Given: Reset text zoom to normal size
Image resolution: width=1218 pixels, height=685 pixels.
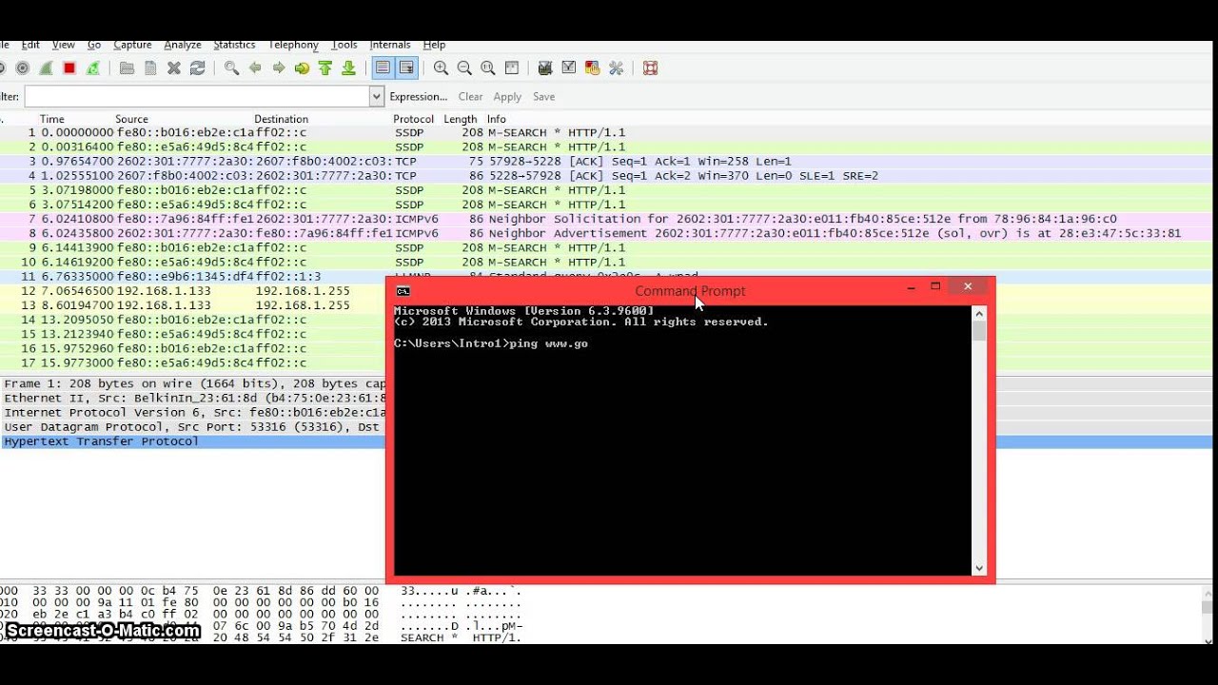Looking at the screenshot, I should coord(488,68).
